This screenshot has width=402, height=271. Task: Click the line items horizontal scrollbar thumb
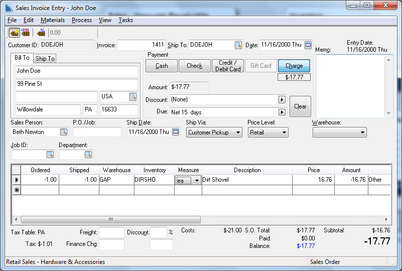tap(110, 220)
